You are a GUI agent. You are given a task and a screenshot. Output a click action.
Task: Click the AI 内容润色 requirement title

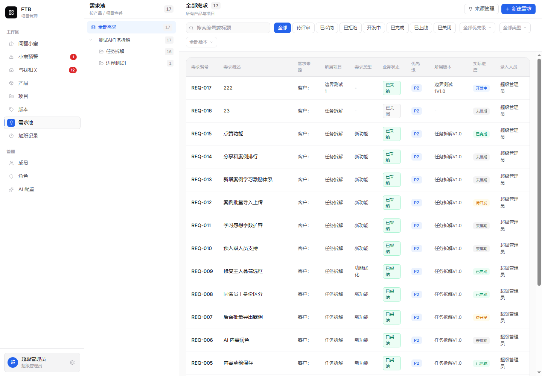[236, 340]
